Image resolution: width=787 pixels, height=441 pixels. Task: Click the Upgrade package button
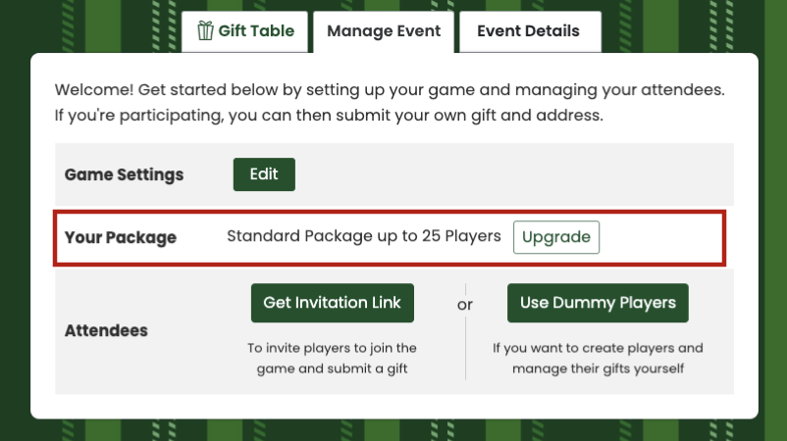tap(556, 237)
